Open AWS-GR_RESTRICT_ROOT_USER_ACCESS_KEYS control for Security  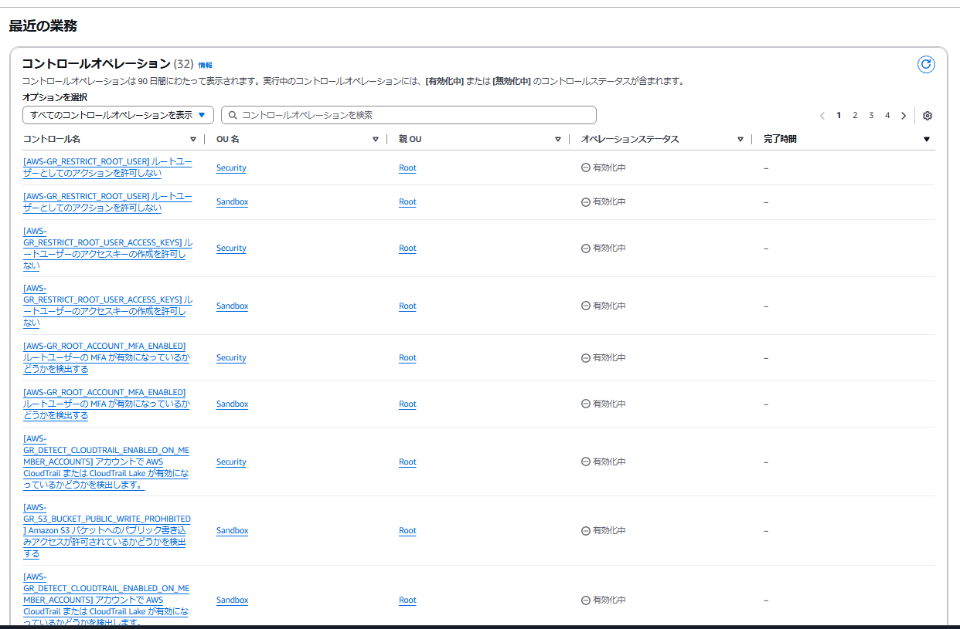107,249
